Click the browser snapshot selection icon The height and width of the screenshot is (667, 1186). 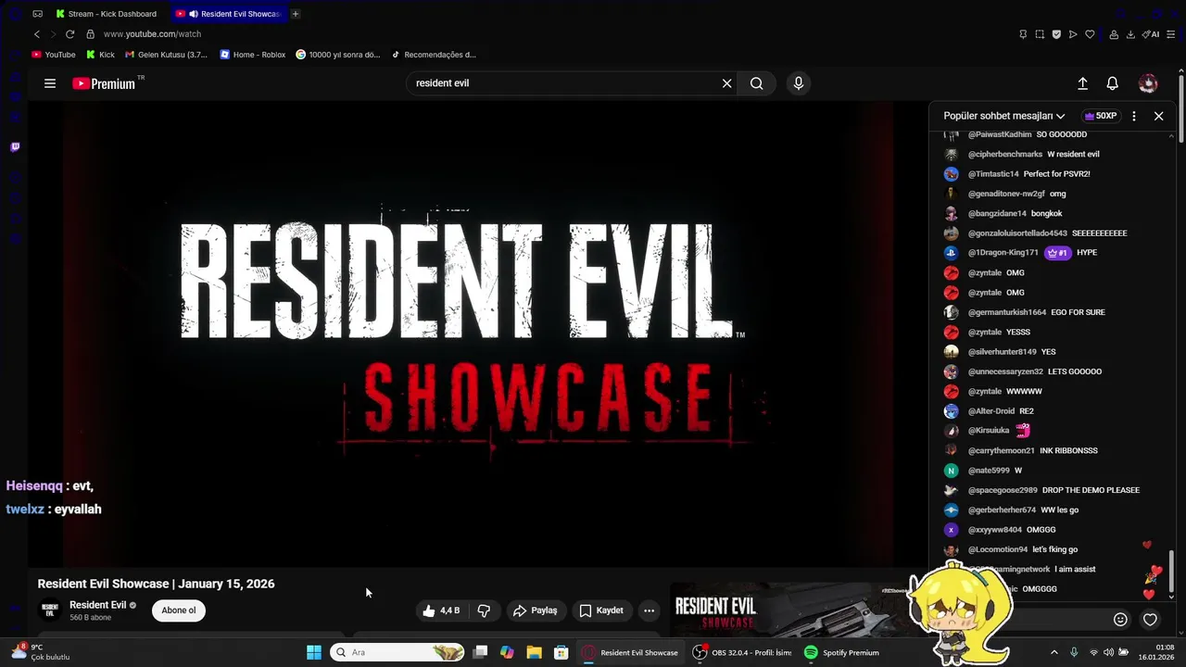(1040, 34)
